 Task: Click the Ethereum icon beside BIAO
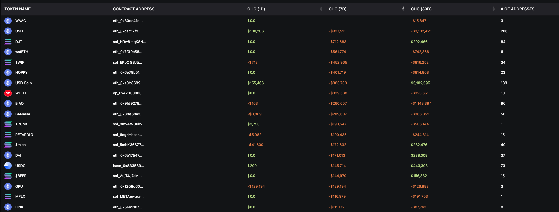coord(8,103)
